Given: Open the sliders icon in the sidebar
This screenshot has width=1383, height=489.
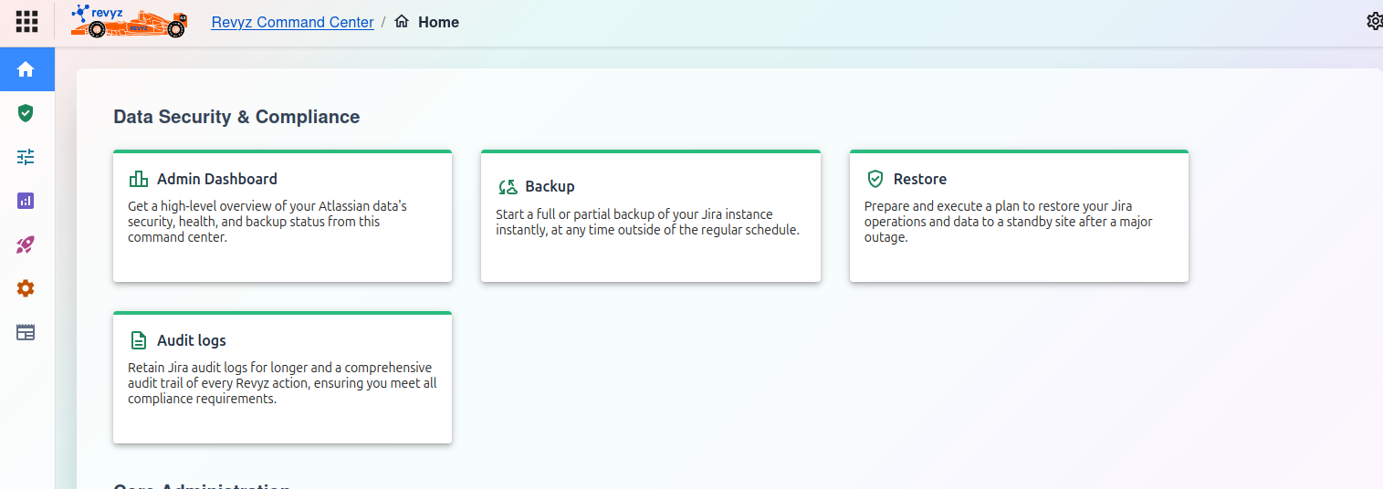Looking at the screenshot, I should (26, 157).
